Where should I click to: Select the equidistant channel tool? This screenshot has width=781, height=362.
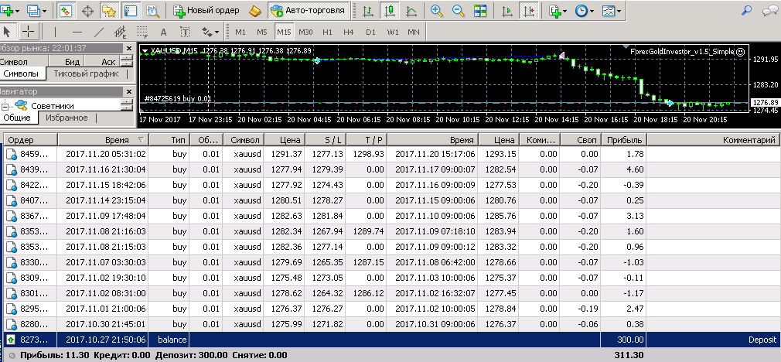pos(120,32)
